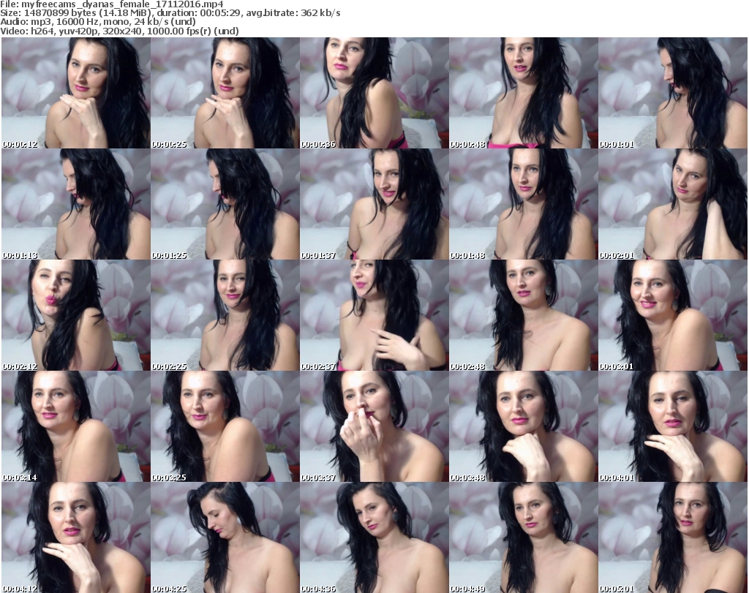Select the last frame at 00:05:01
Viewport: 749px width, 593px height.
[673, 537]
